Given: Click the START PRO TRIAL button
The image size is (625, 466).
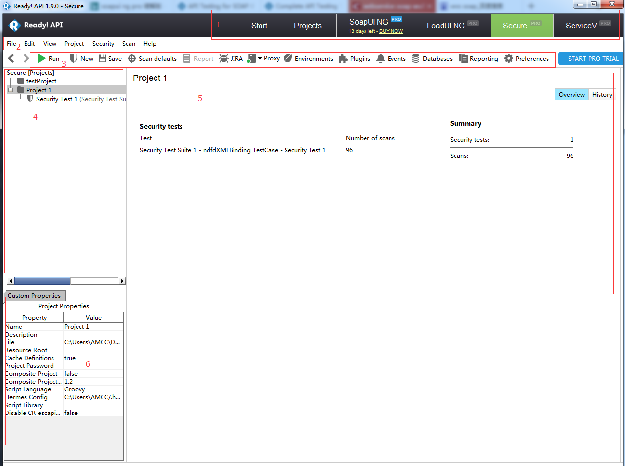Looking at the screenshot, I should click(x=593, y=58).
